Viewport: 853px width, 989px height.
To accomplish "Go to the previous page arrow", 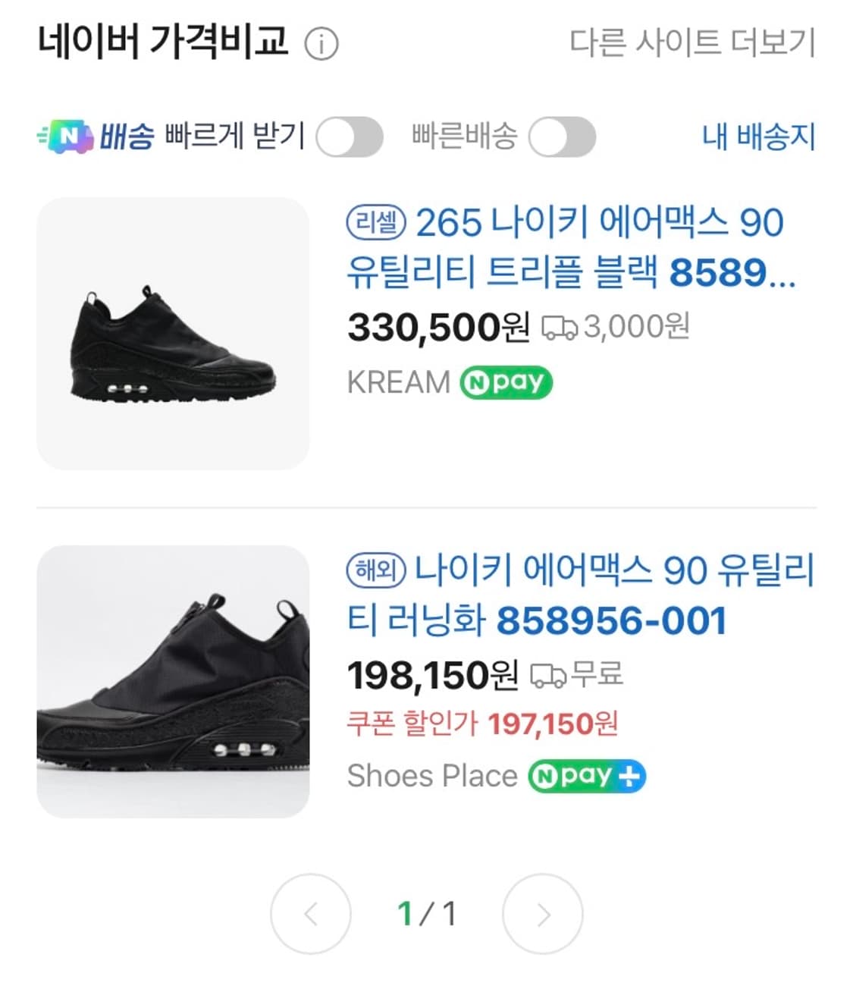I will coord(311,914).
